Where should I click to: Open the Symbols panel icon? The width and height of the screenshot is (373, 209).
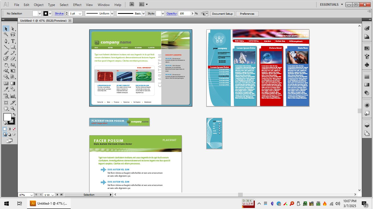pyautogui.click(x=367, y=64)
